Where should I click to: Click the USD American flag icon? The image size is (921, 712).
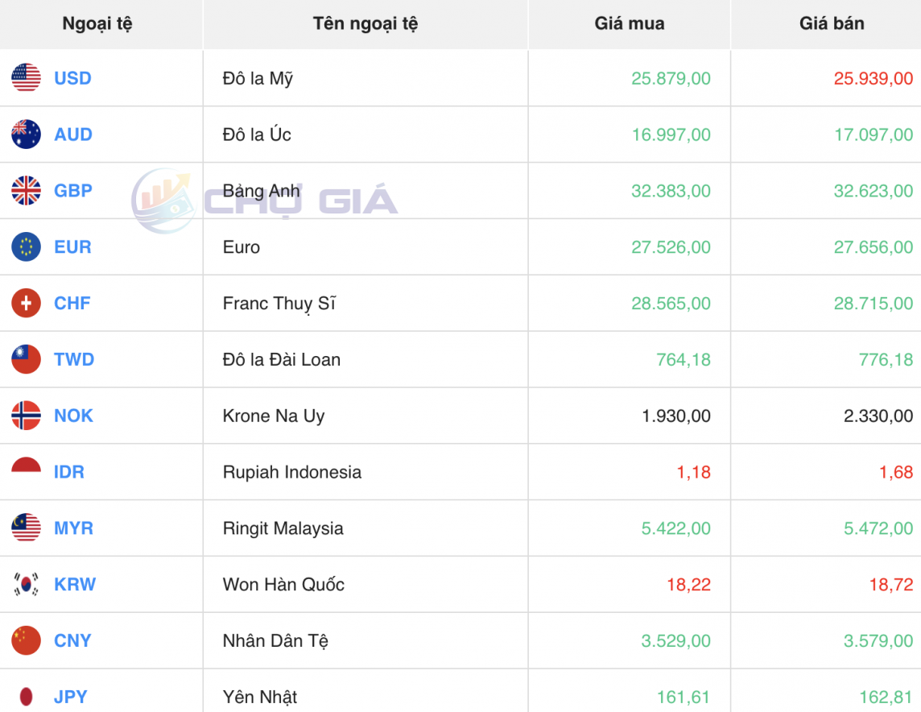click(25, 78)
